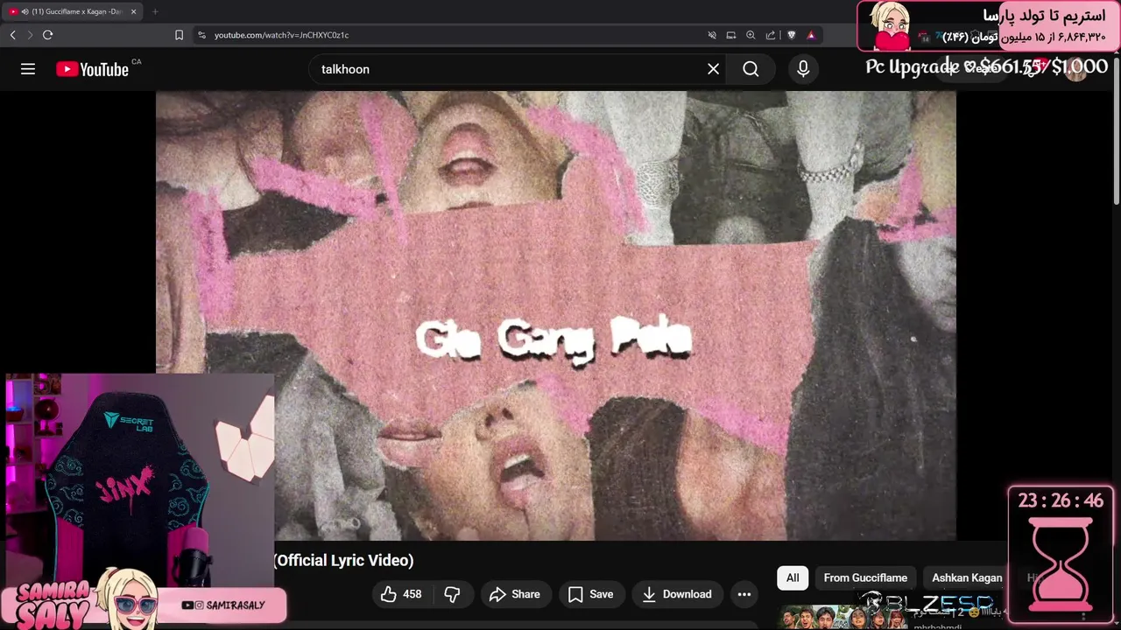Go back with the browser back arrow
The width and height of the screenshot is (1121, 630).
12,35
